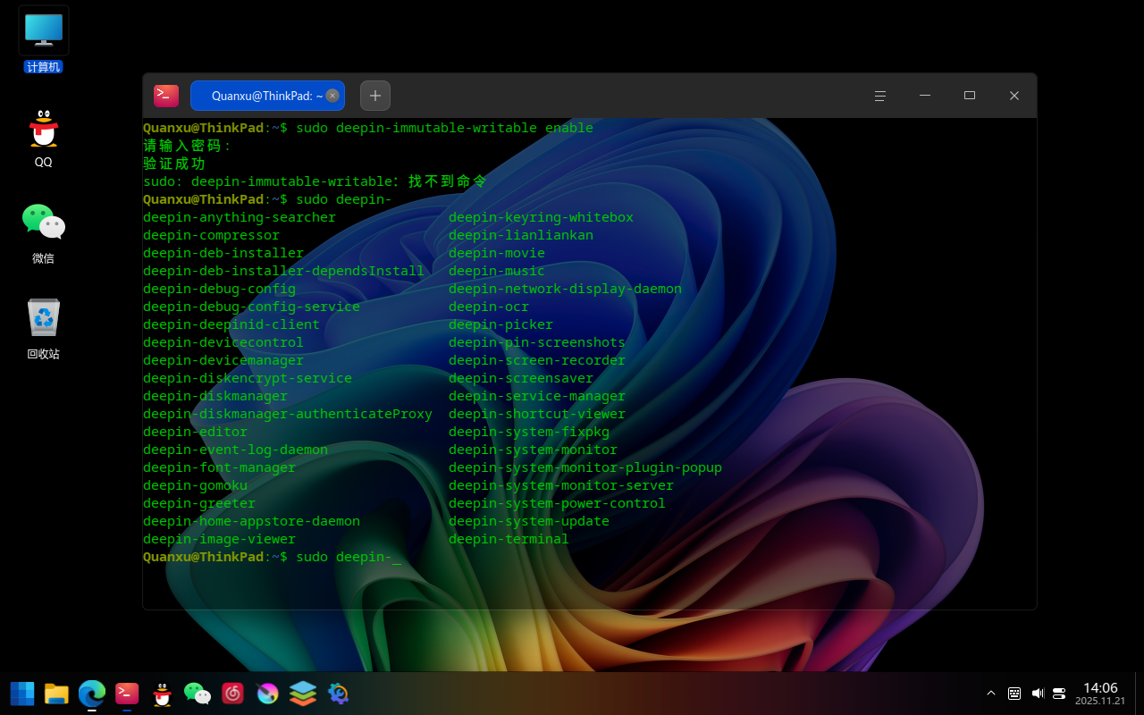Click deepin-terminal in the completion list

509,539
